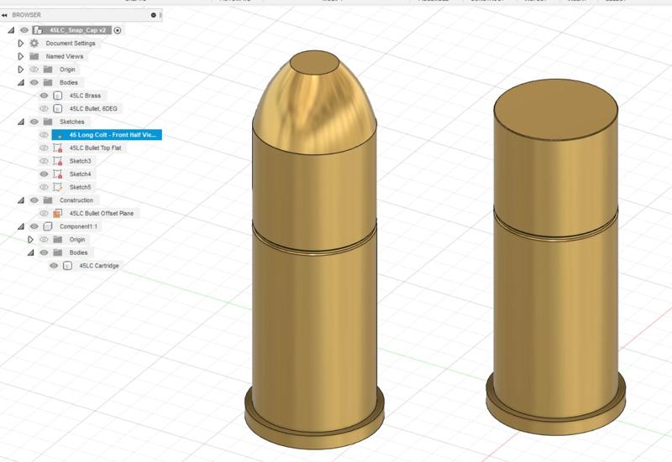Image resolution: width=672 pixels, height=462 pixels.
Task: Show the 45LC Bullet Offset Plane
Action: 44,214
